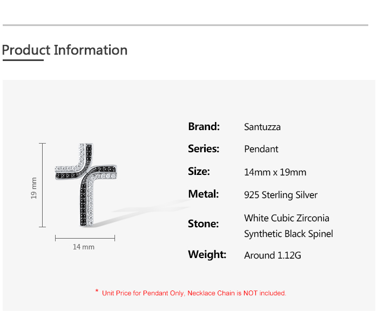Click the Metal label
This screenshot has height=332, width=378.
pyautogui.click(x=204, y=194)
